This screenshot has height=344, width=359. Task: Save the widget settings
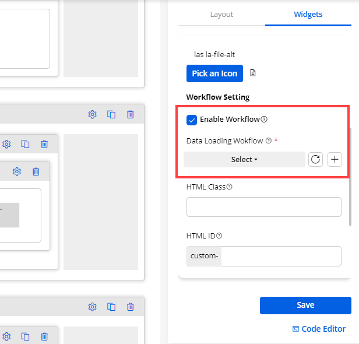click(305, 305)
